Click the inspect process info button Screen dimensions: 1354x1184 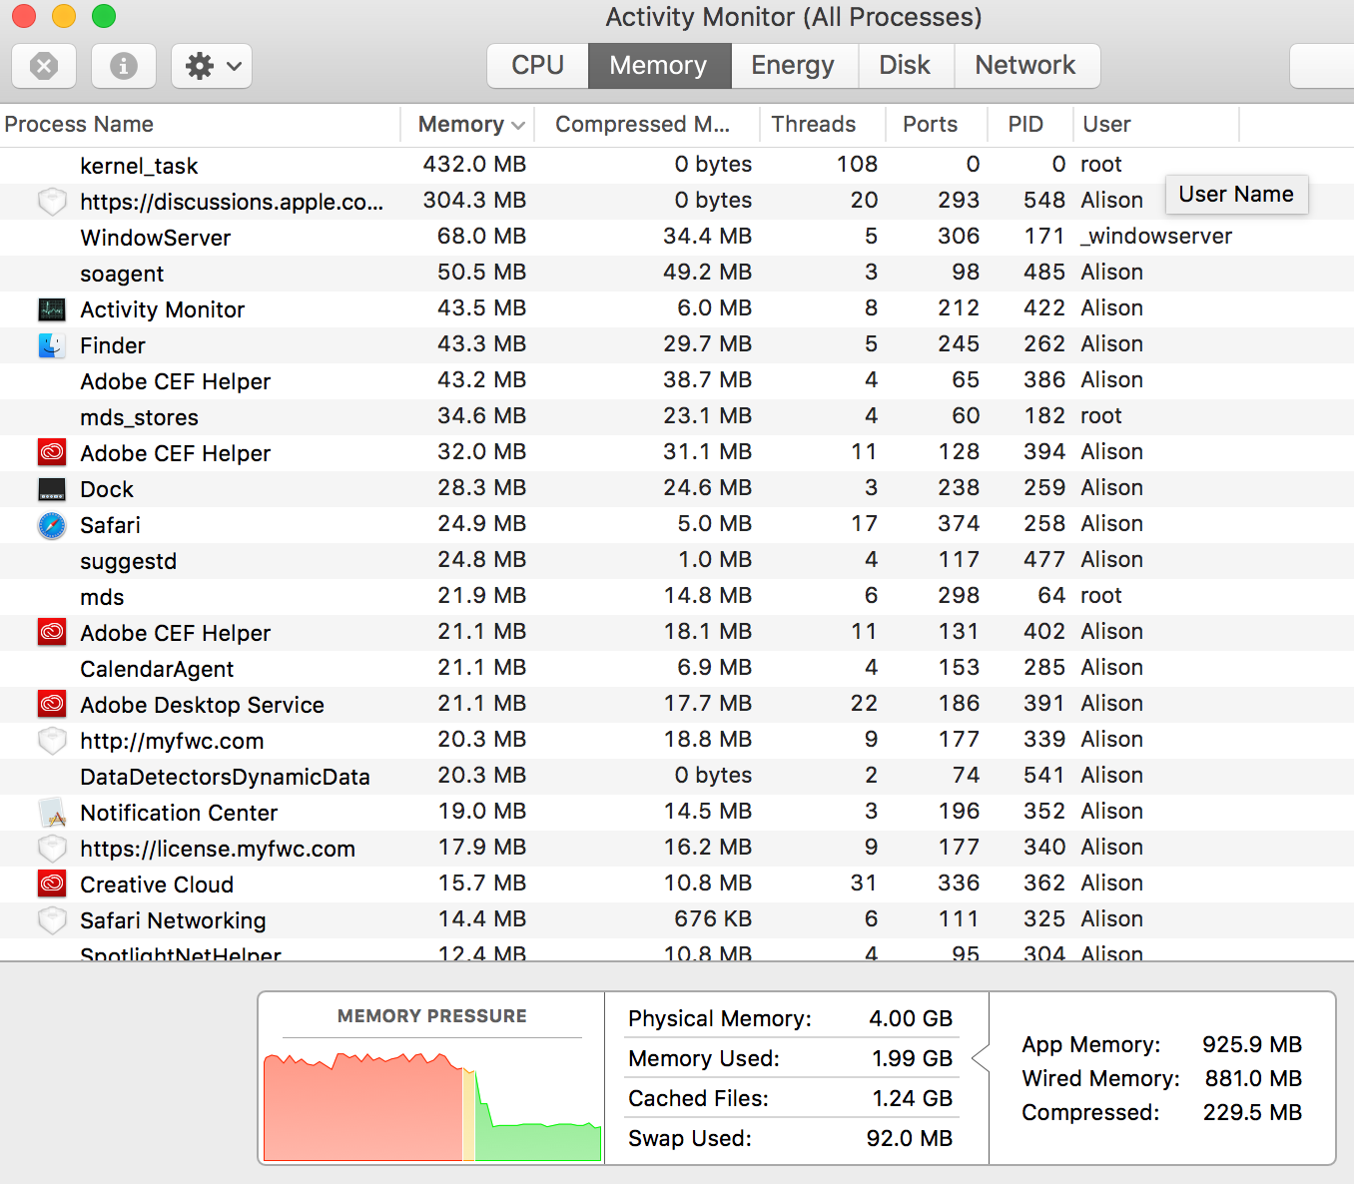coord(124,66)
